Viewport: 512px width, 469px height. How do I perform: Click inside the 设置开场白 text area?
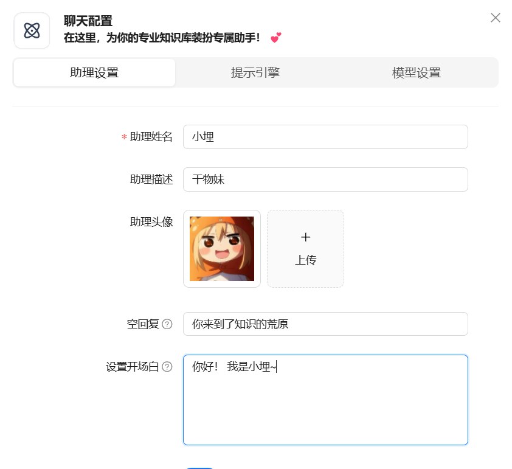(325, 400)
